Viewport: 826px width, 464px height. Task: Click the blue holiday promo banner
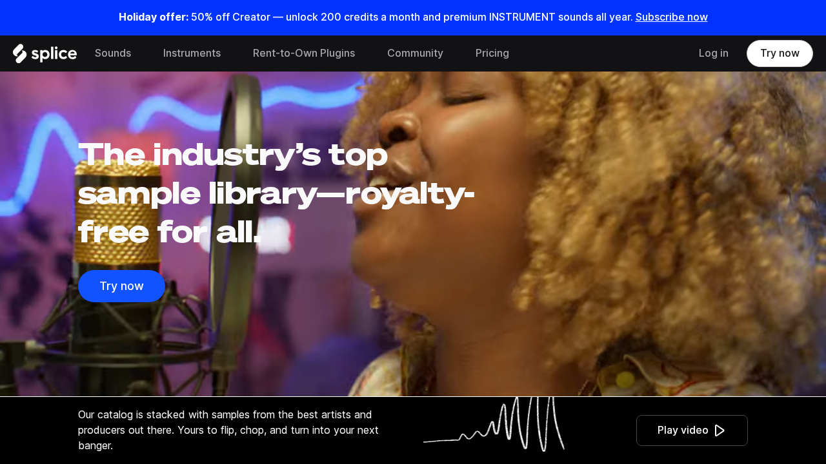(413, 17)
